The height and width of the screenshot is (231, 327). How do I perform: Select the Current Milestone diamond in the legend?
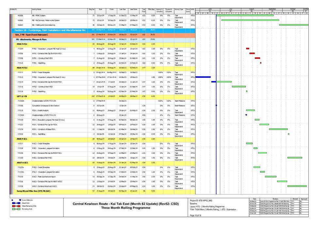pyautogui.click(x=12, y=200)
